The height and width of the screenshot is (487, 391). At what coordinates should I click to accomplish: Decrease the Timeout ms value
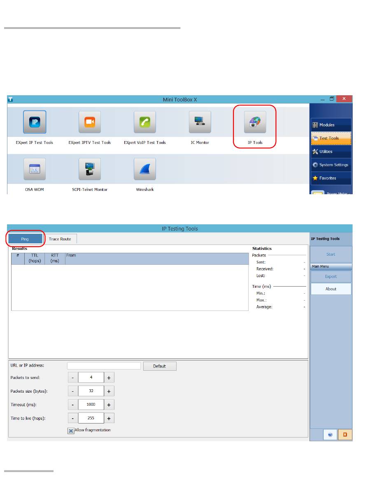(x=73, y=405)
